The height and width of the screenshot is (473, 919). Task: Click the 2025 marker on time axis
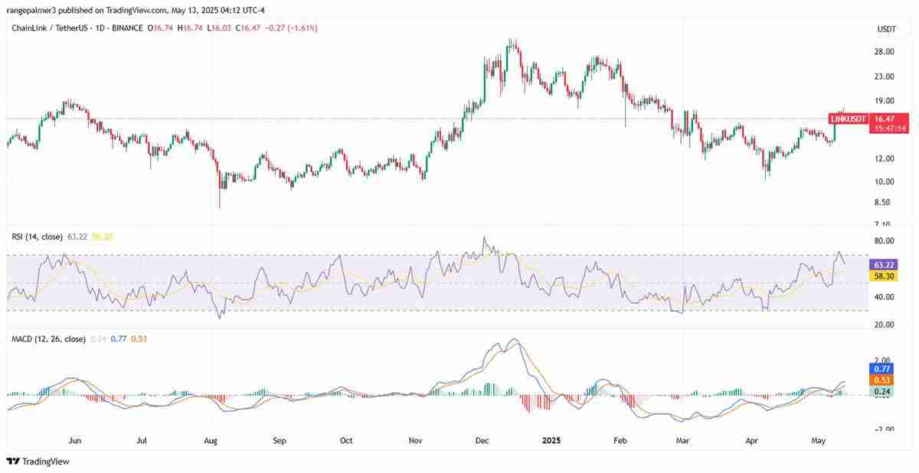[x=552, y=441]
